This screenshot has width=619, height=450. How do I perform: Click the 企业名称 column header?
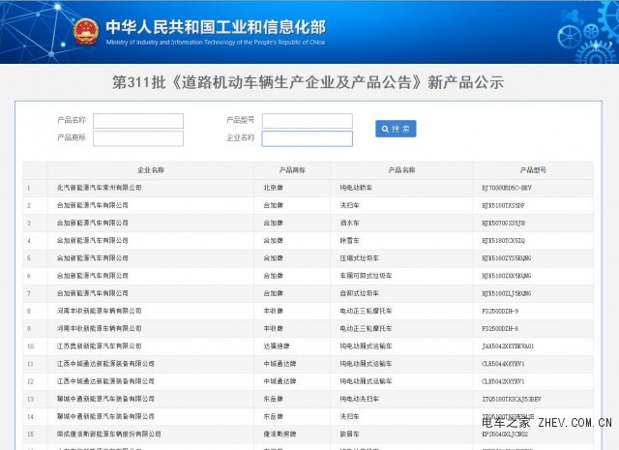[151, 170]
